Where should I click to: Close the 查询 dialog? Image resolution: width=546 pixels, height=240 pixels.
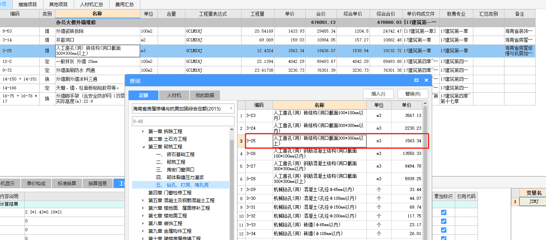pos(426,81)
